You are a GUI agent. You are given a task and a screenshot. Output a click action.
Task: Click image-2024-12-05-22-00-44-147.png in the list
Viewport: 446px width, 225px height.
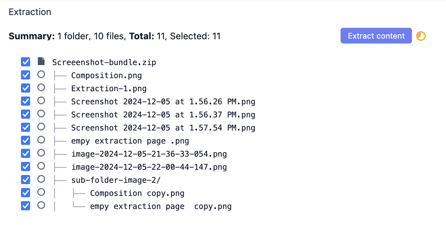(x=149, y=166)
